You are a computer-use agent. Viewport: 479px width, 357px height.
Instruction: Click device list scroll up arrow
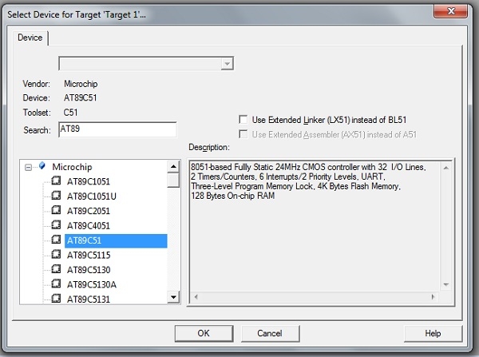173,167
